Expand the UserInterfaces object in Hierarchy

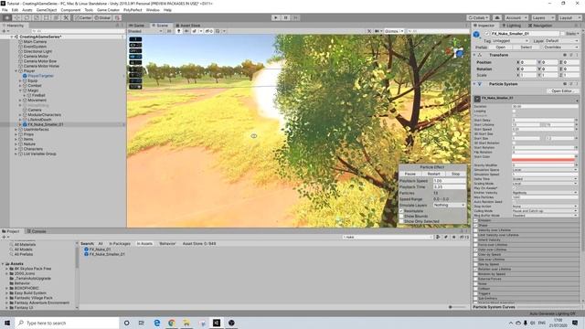click(16, 130)
